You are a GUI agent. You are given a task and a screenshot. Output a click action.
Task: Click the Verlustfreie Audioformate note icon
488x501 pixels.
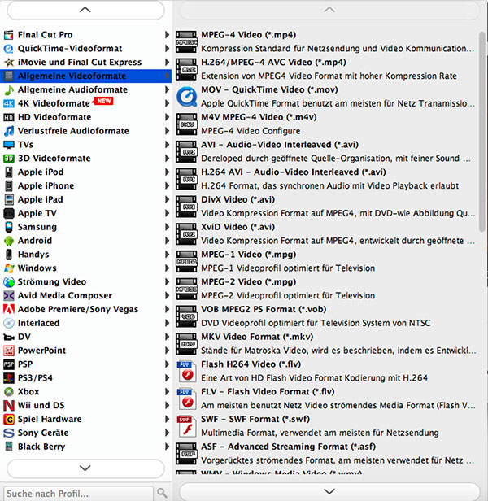(9, 131)
